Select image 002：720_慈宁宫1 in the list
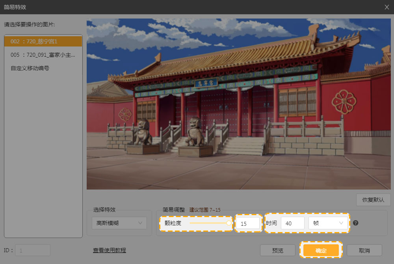Image resolution: width=394 pixels, height=264 pixels. click(x=43, y=41)
